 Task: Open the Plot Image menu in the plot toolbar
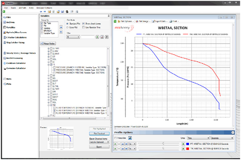point(143,21)
